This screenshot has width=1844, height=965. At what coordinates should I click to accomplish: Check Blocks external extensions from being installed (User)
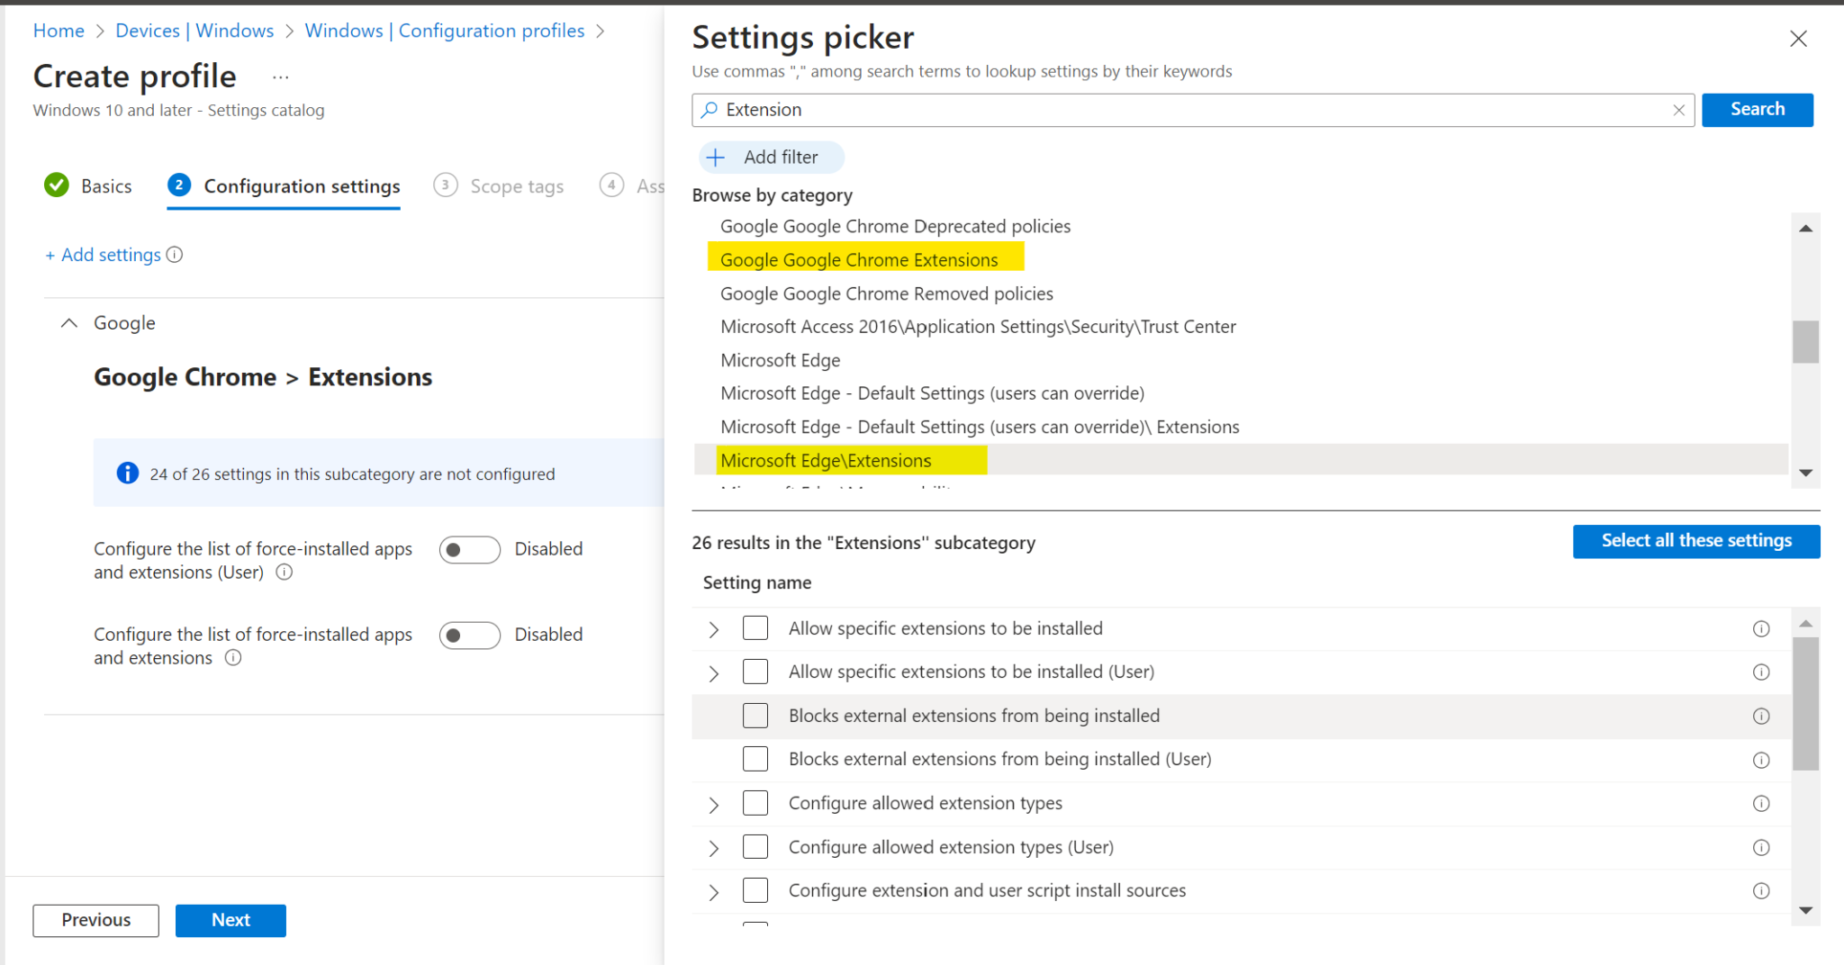click(x=755, y=759)
